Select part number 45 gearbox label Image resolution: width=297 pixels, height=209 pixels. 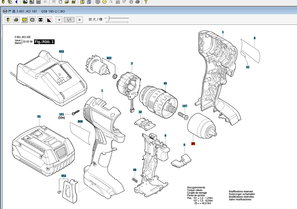[165, 83]
